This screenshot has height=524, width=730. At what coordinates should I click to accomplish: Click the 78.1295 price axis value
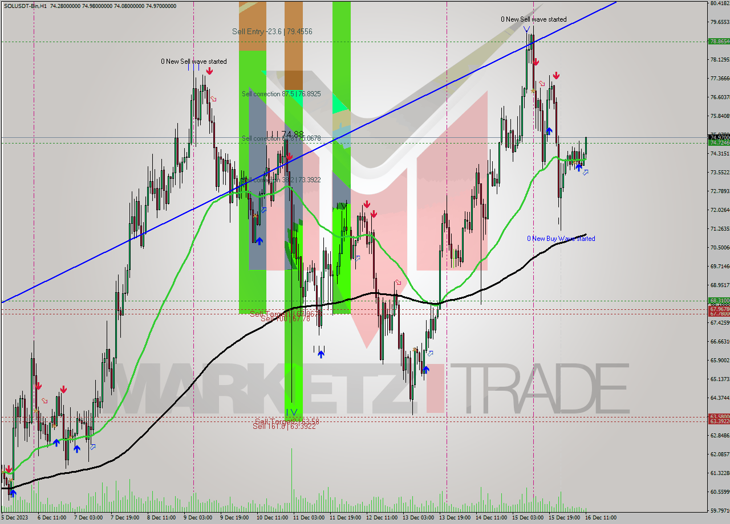pos(719,59)
